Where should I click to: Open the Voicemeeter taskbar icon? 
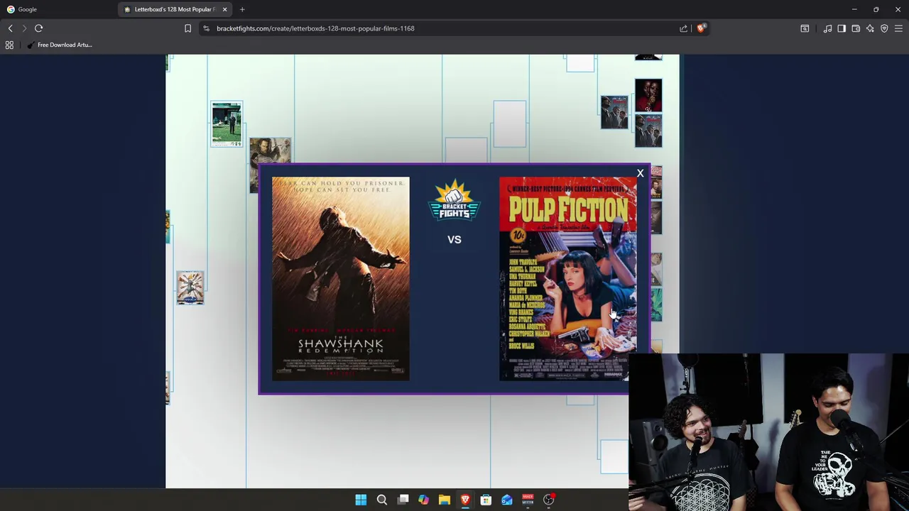point(528,500)
